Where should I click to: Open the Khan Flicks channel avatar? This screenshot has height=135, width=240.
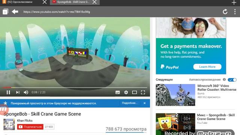(x=9, y=124)
